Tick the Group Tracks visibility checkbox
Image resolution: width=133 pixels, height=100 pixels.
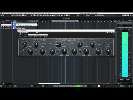click(x=2, y=23)
